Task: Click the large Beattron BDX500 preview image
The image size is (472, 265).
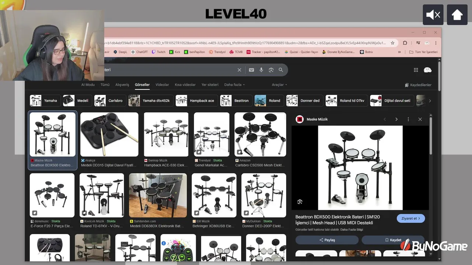Action: [360, 168]
